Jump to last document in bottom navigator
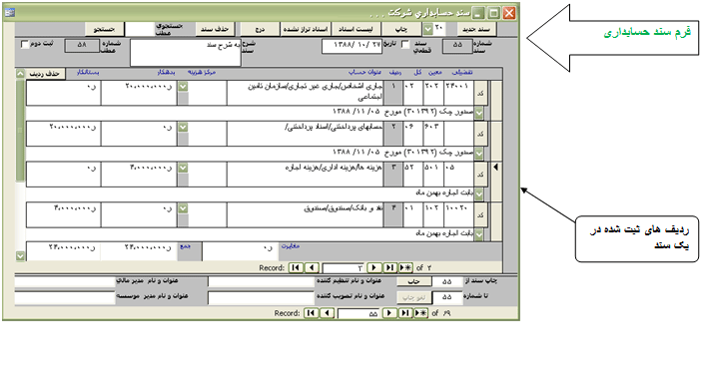This screenshot has width=706, height=383. [x=404, y=313]
